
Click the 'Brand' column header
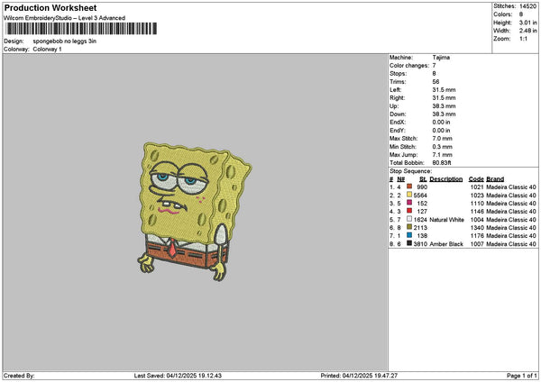(x=495, y=179)
